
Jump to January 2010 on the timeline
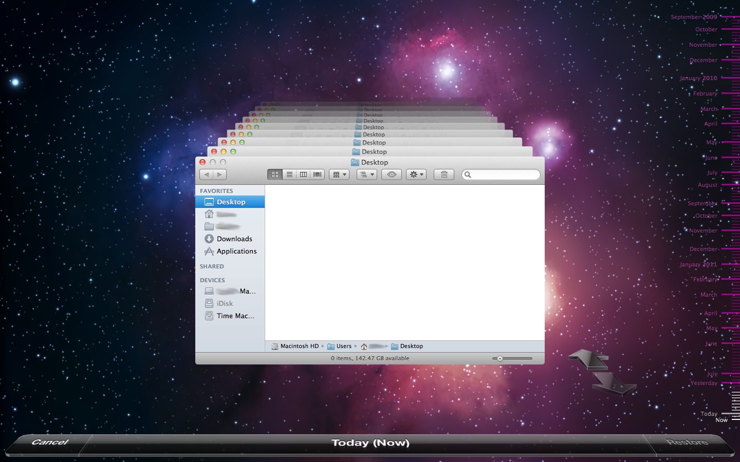pyautogui.click(x=698, y=78)
